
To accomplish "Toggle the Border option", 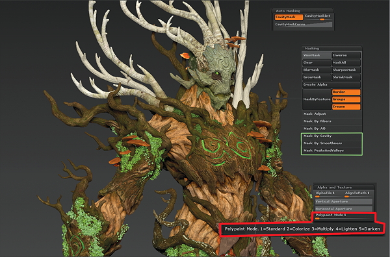I will tap(346, 92).
